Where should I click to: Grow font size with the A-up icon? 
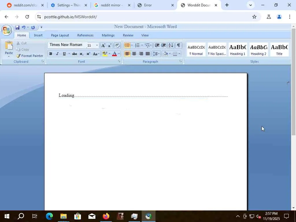coord(103,45)
